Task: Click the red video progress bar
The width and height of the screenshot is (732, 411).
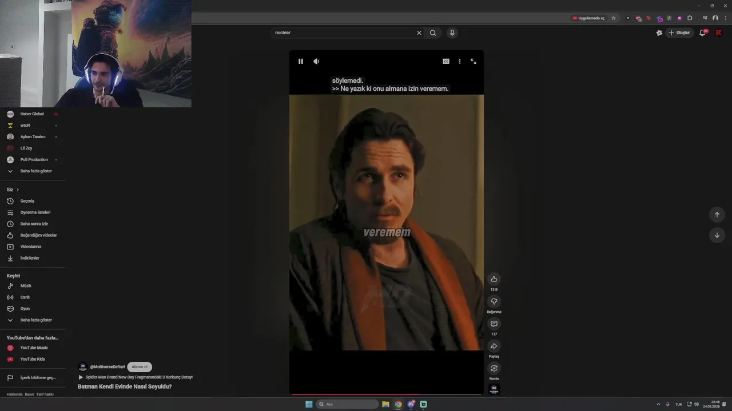Action: (387, 394)
